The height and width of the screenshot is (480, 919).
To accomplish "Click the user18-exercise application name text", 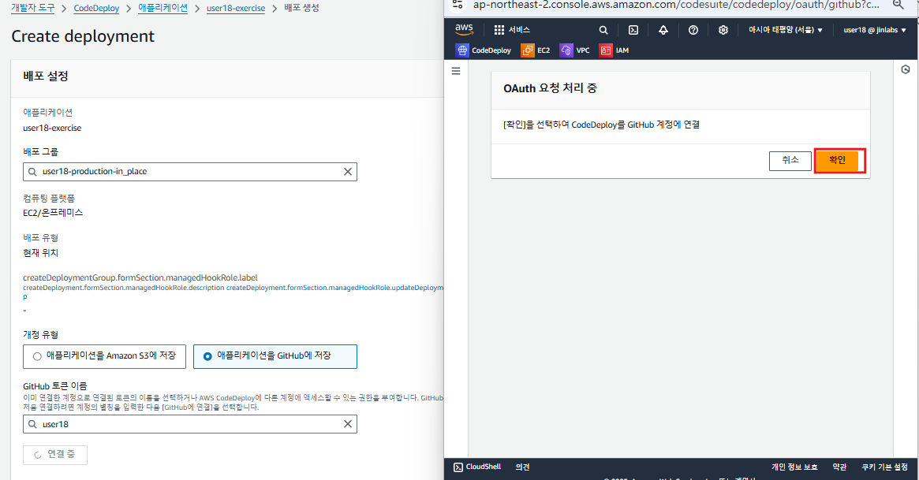I will tap(52, 128).
